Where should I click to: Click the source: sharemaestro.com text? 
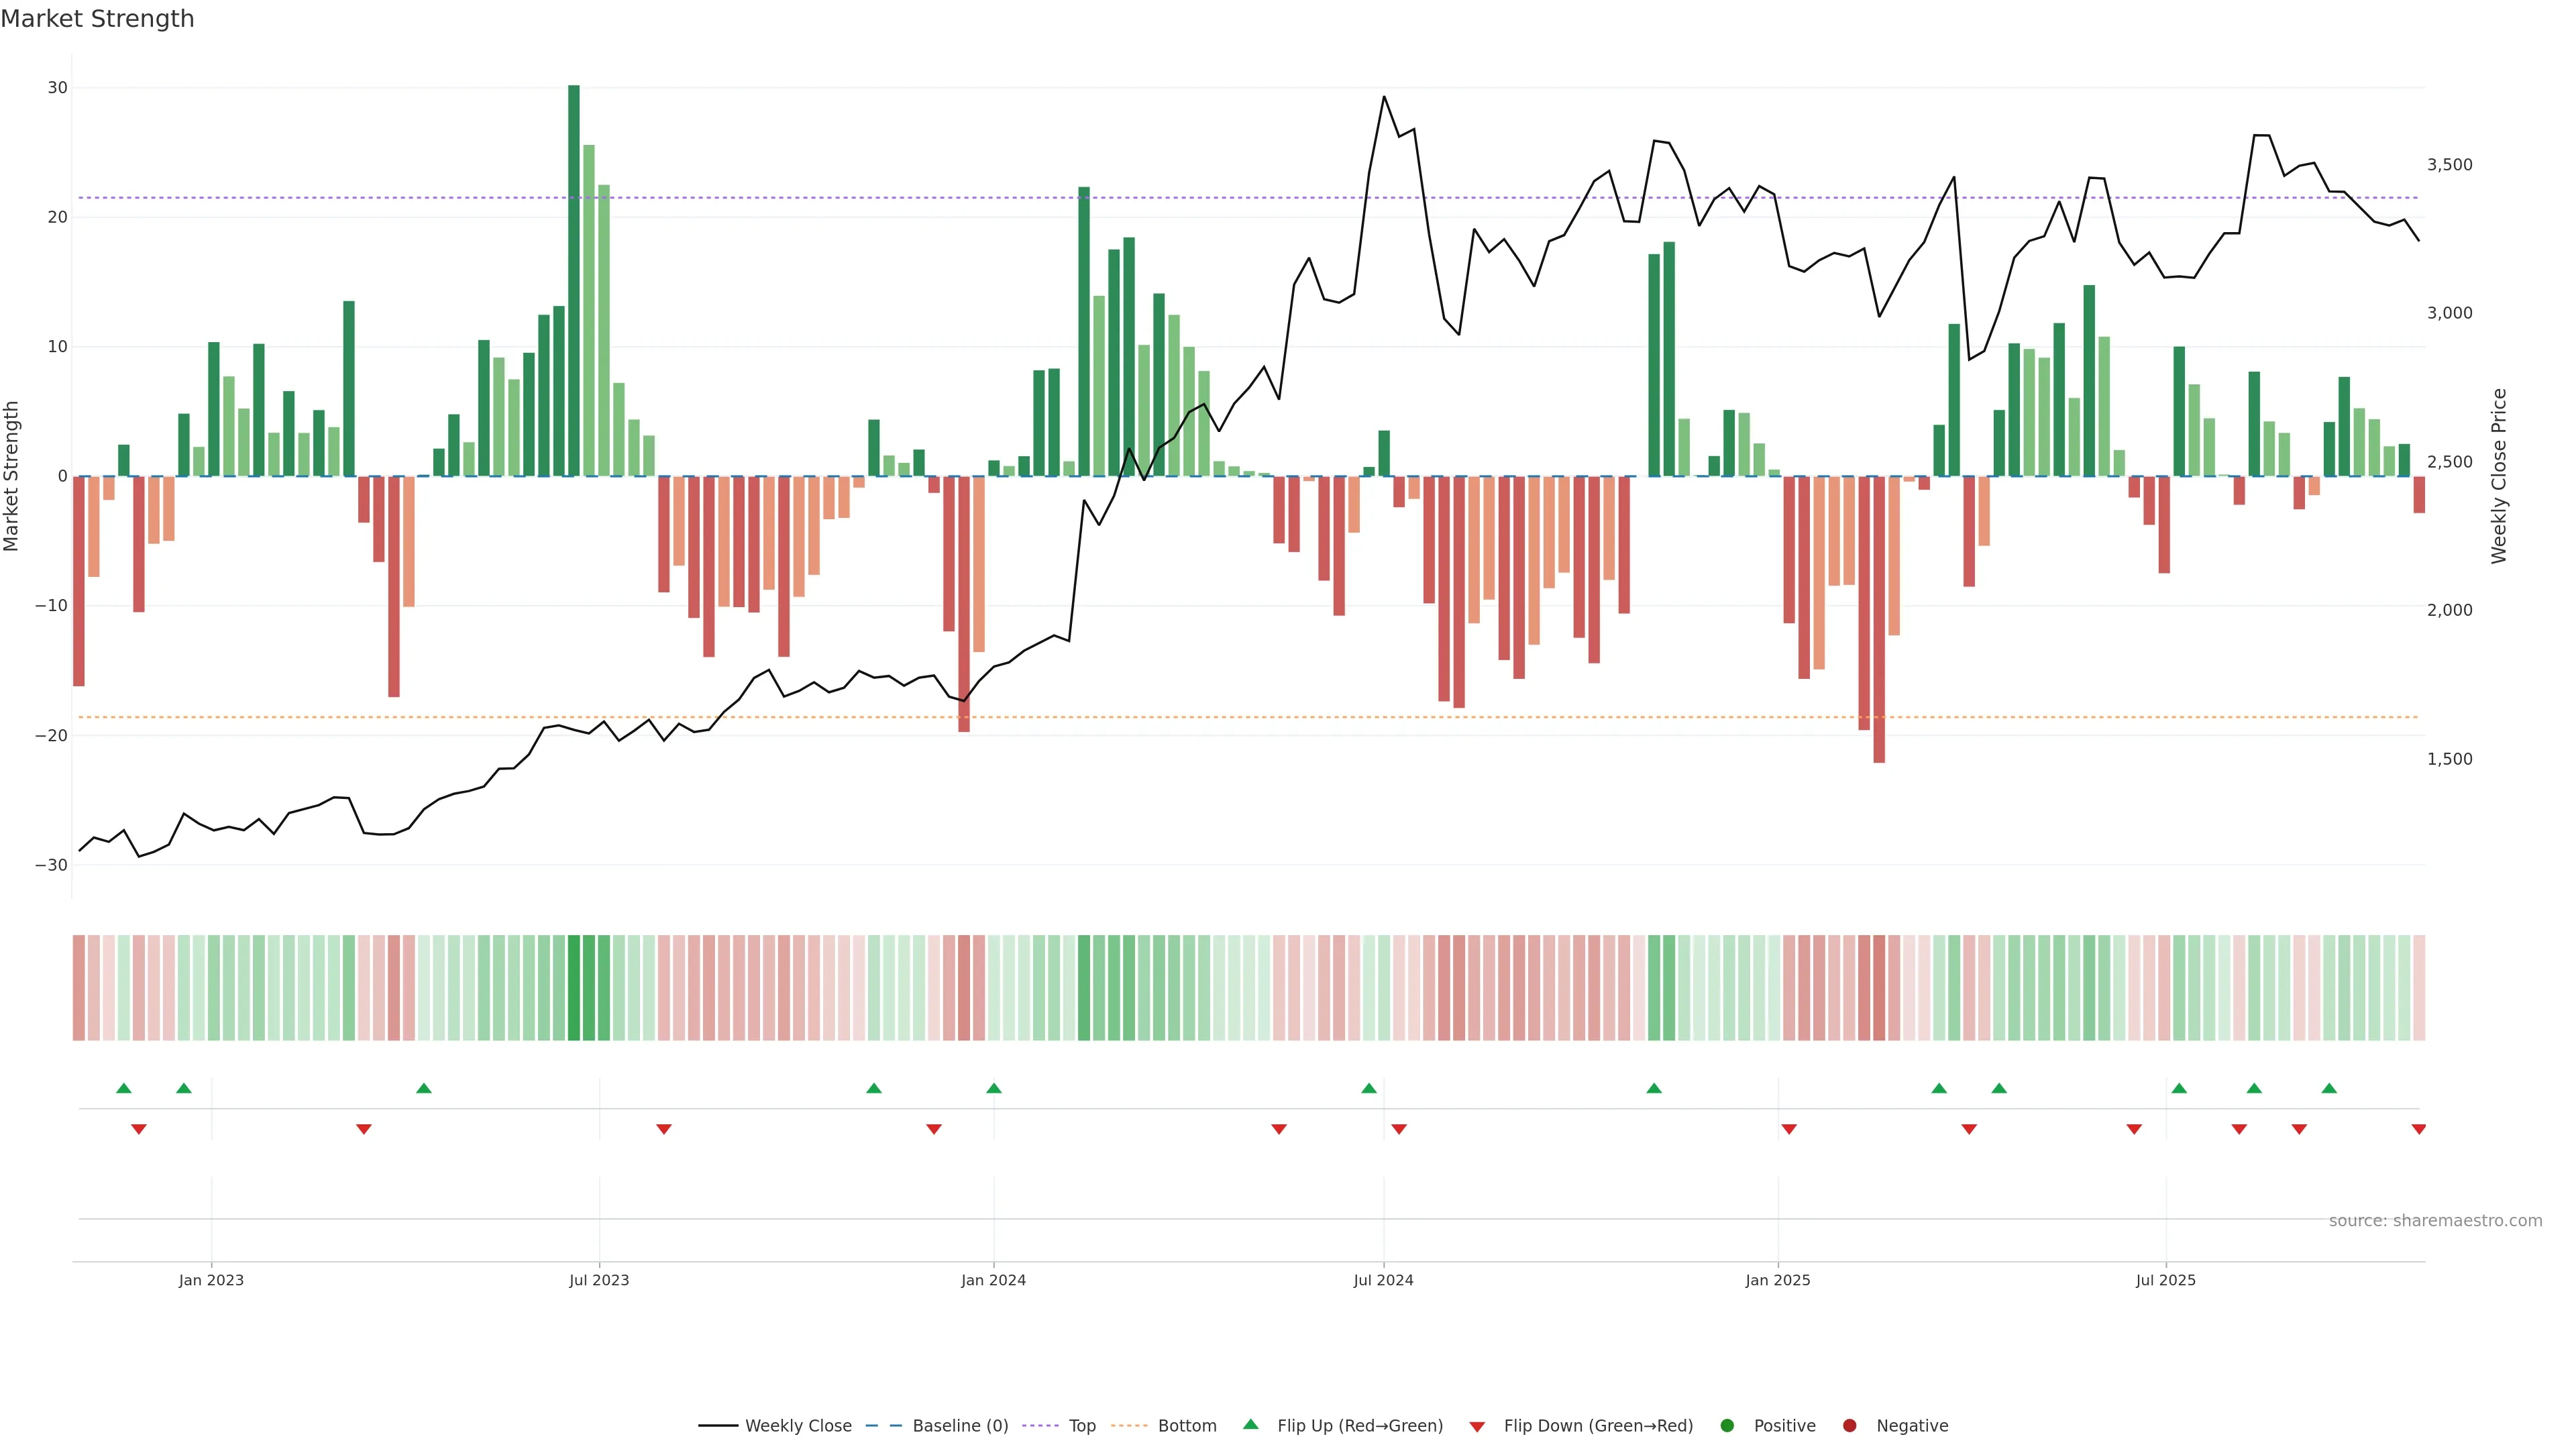[2435, 1221]
